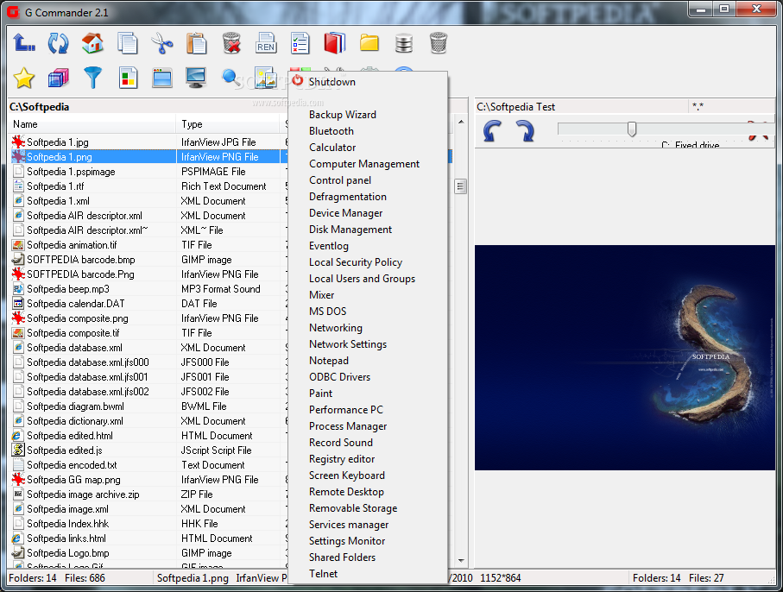Image resolution: width=783 pixels, height=592 pixels.
Task: Start Remote Desktop from the menu
Action: coord(346,492)
